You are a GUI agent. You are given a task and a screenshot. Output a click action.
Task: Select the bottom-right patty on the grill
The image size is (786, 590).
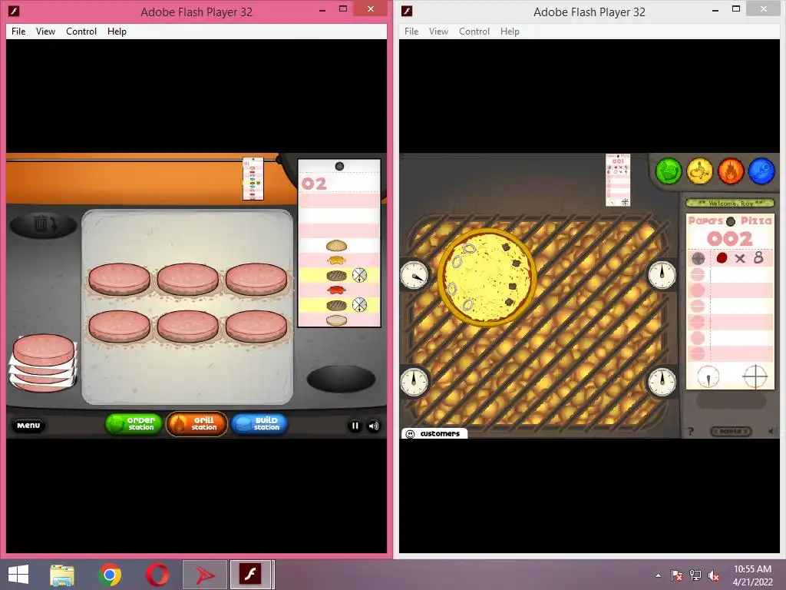point(256,326)
